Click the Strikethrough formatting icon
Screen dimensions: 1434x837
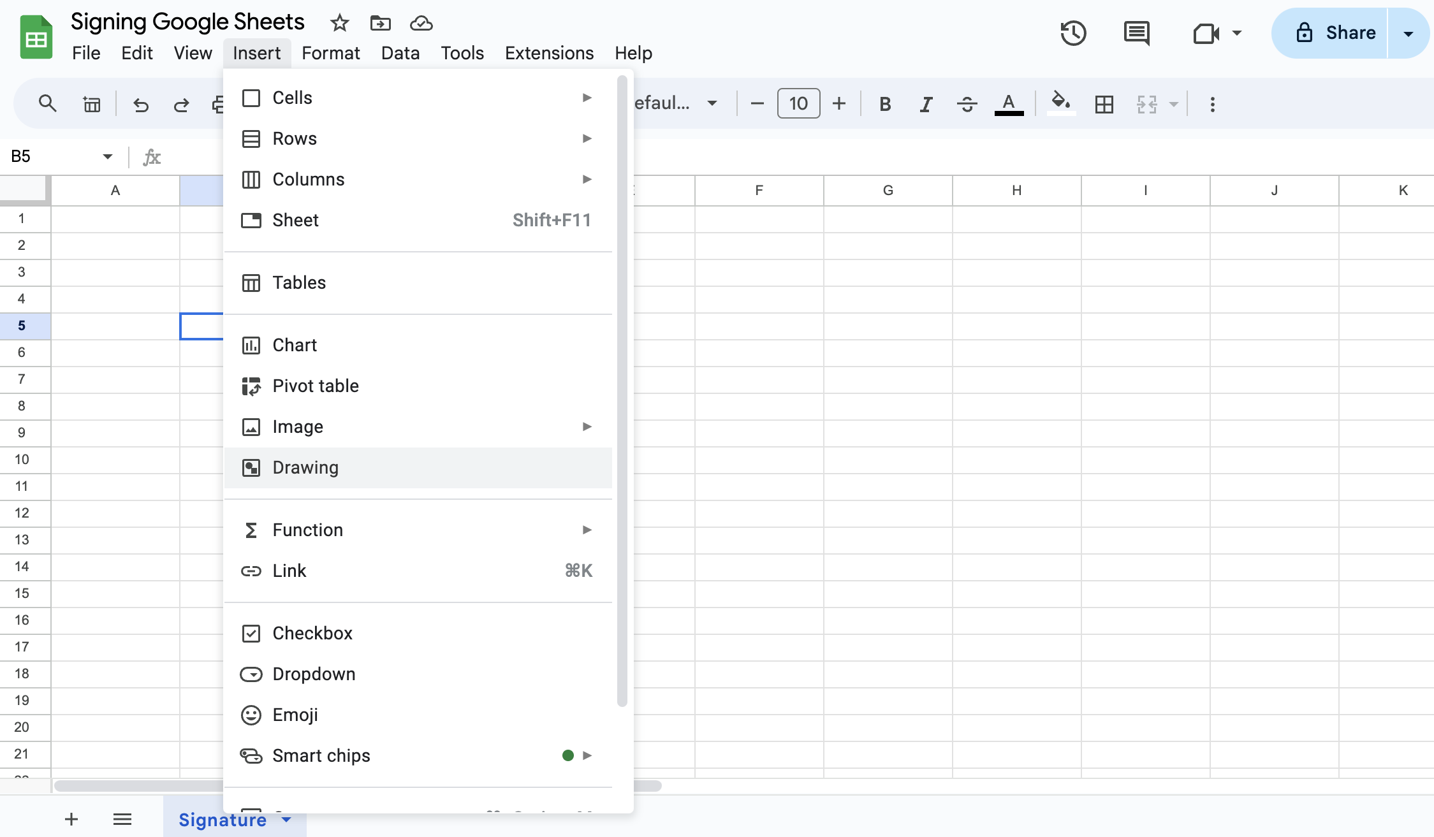coord(965,104)
